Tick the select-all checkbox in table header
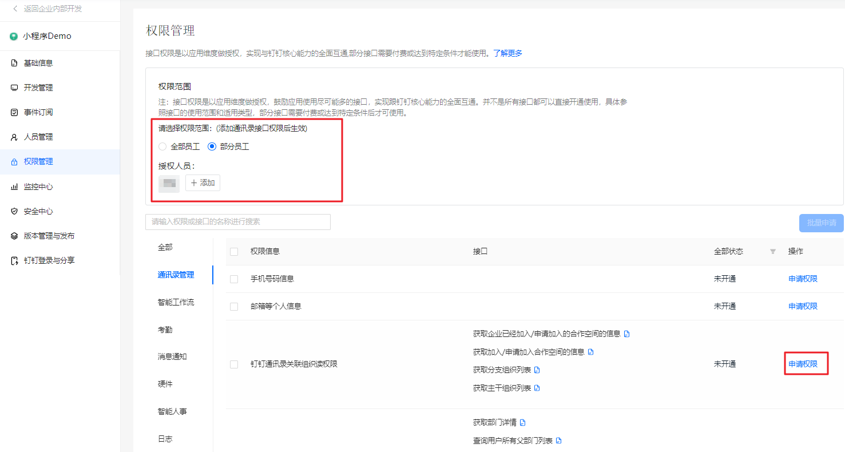The height and width of the screenshot is (452, 845). click(234, 252)
